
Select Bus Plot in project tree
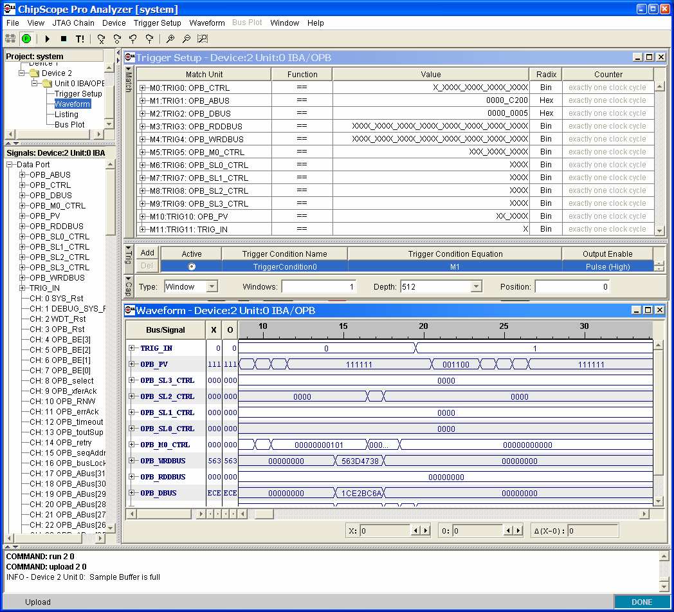(x=69, y=125)
